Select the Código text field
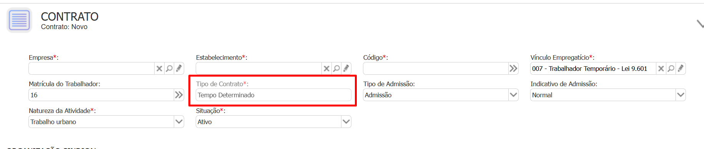 pyautogui.click(x=436, y=69)
